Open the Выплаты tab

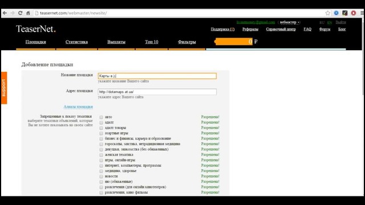[116, 42]
